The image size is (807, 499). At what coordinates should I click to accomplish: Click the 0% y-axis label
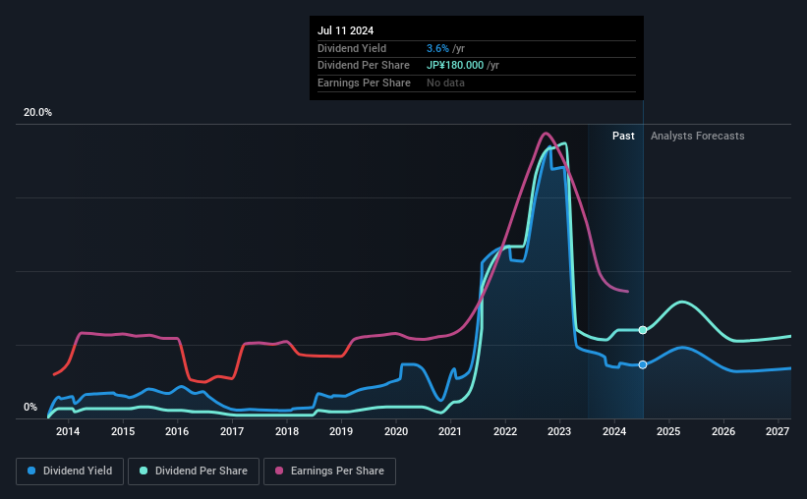(30, 407)
